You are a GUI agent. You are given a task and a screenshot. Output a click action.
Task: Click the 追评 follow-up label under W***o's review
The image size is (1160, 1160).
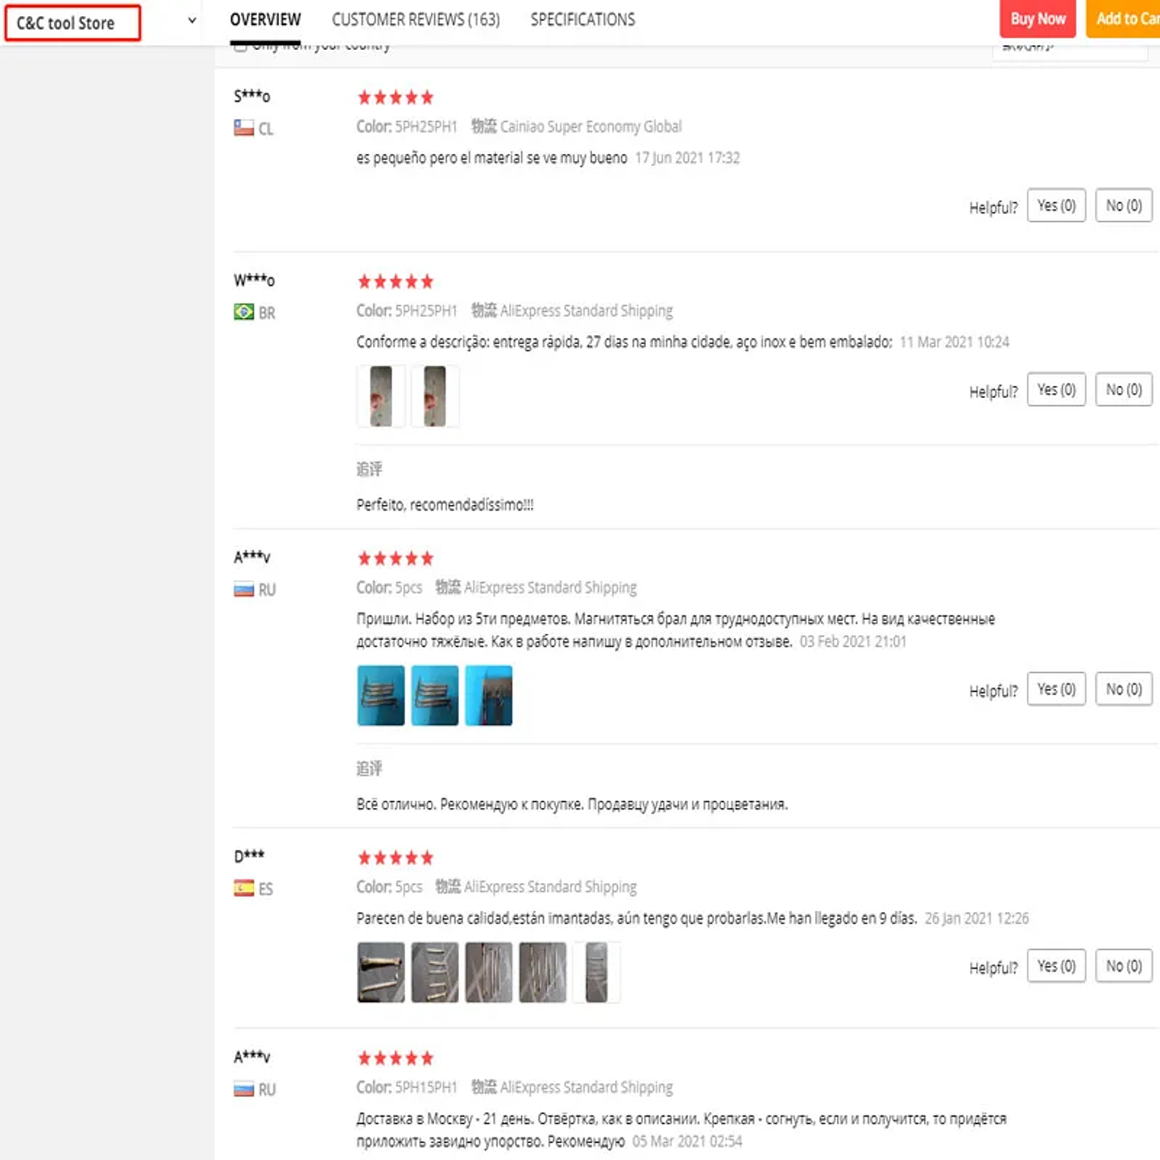click(369, 469)
